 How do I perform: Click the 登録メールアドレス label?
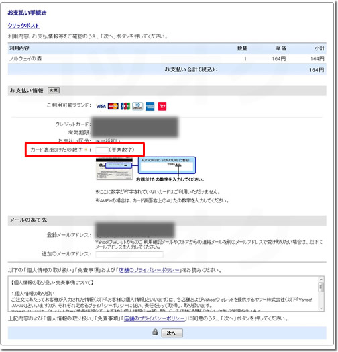click(69, 235)
